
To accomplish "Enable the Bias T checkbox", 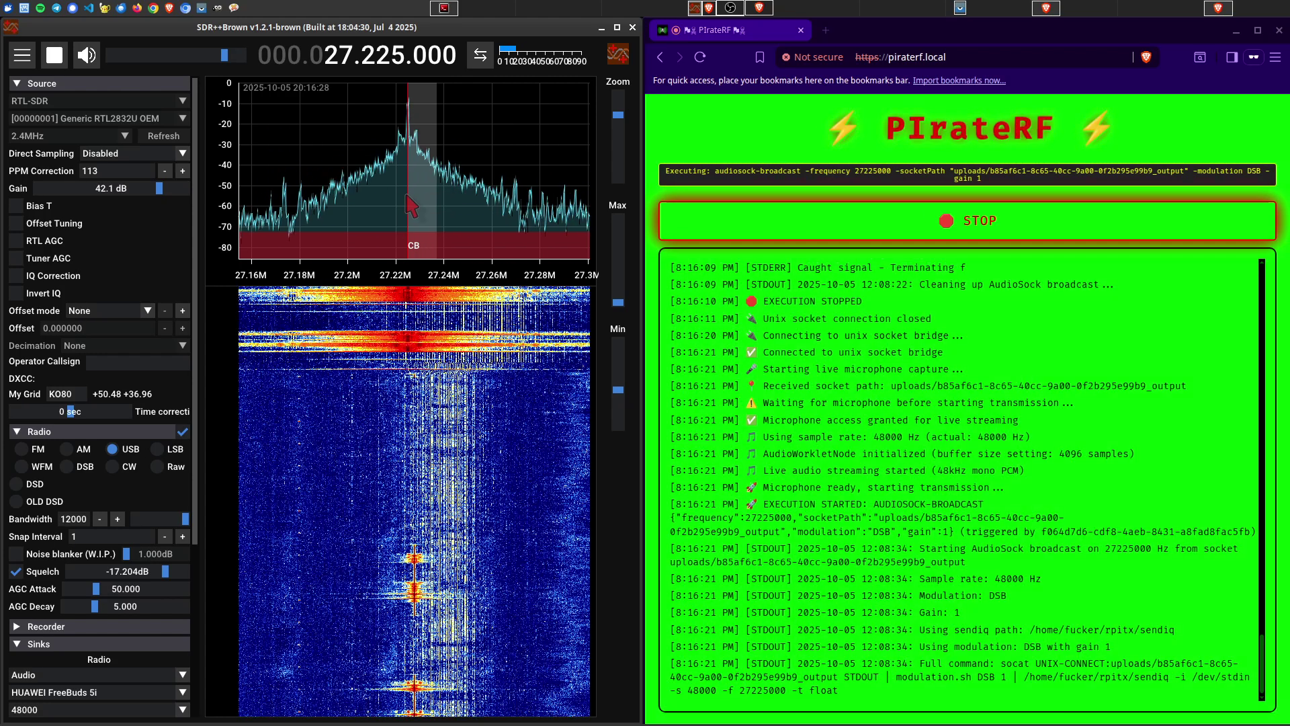I will pos(16,206).
